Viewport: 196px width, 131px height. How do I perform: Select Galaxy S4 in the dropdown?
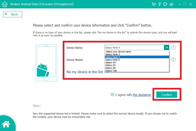tap(110, 62)
